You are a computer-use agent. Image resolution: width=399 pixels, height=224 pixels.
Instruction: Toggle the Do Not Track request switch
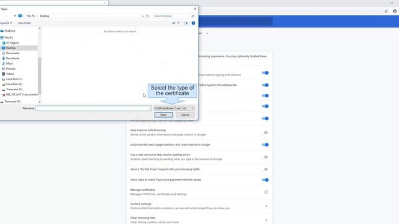click(265, 169)
